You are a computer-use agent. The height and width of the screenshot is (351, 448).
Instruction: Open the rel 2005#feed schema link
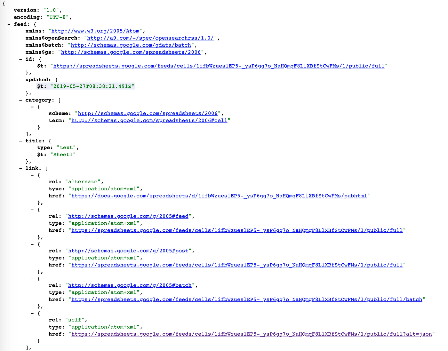tap(128, 216)
